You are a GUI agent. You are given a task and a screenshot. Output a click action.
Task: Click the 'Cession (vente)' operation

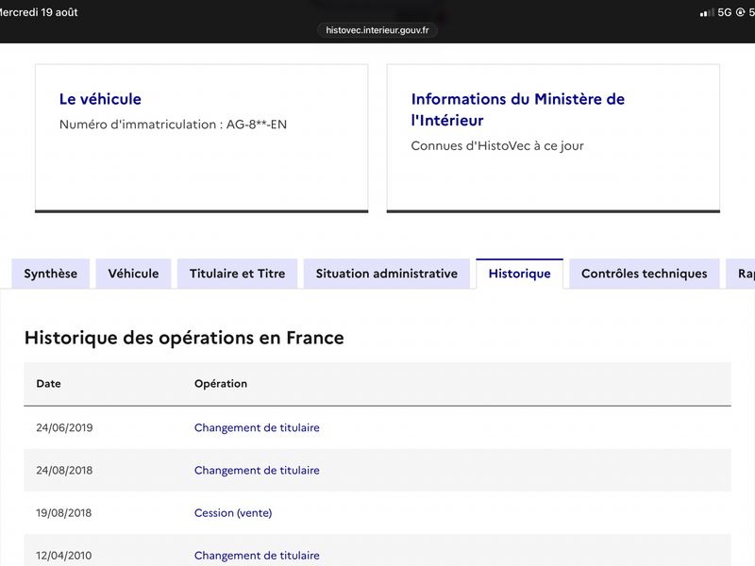point(233,512)
